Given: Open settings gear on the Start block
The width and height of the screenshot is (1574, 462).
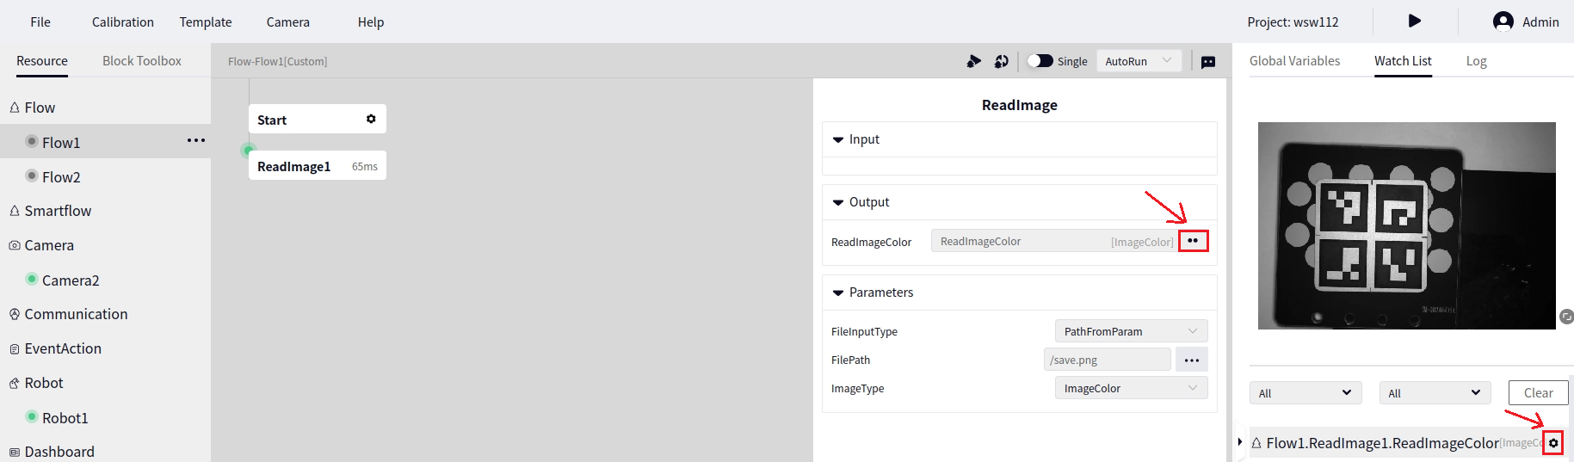Looking at the screenshot, I should click(x=371, y=119).
